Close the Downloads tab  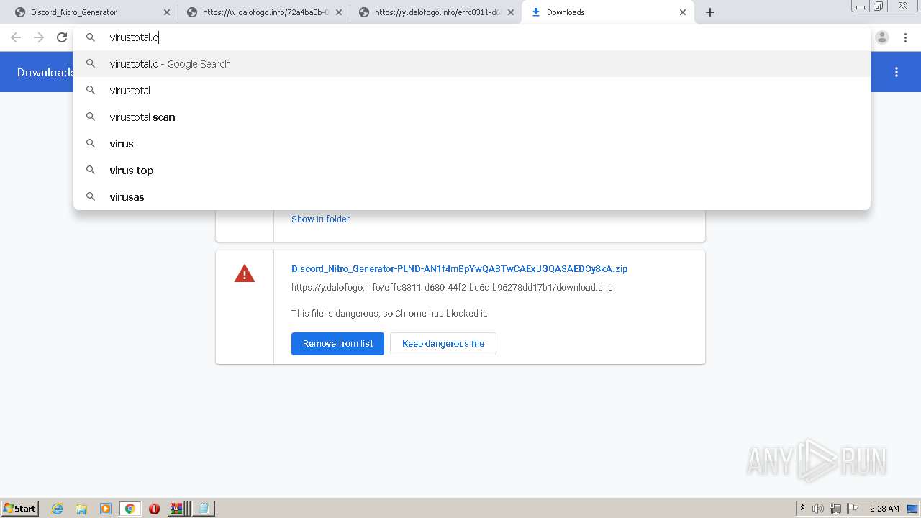(x=683, y=12)
